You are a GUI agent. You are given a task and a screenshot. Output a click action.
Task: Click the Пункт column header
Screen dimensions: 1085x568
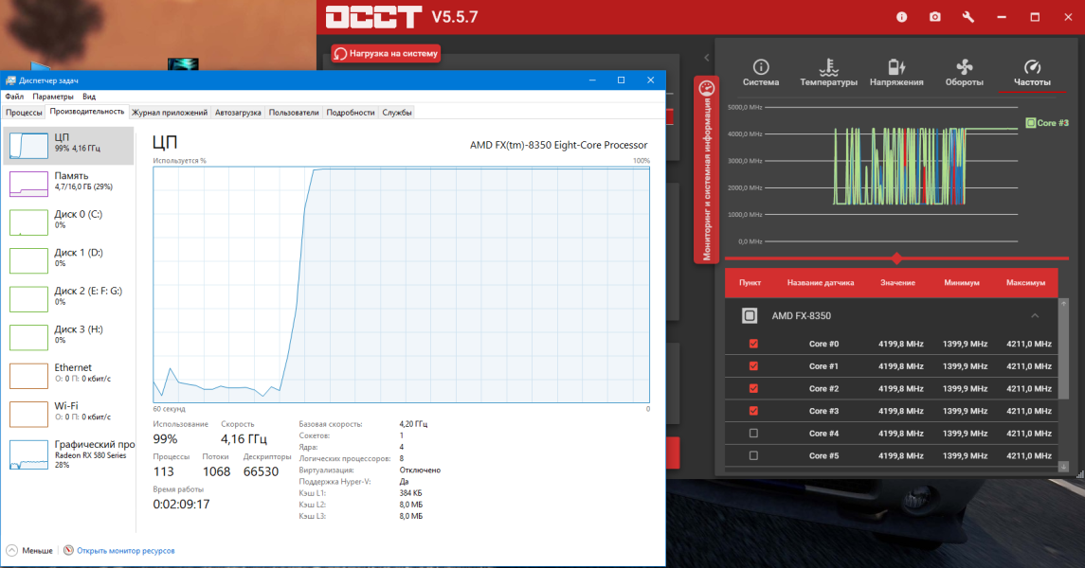pos(750,283)
